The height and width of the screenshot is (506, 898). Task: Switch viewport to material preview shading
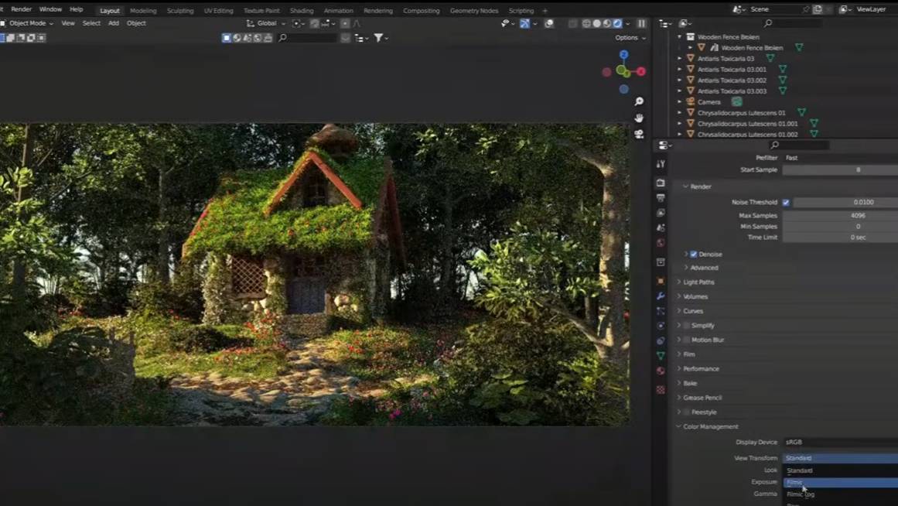point(607,23)
